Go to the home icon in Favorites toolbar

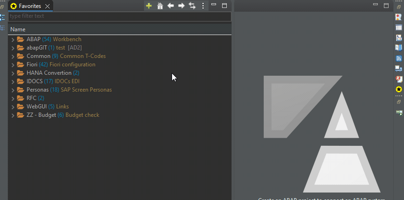[160, 6]
